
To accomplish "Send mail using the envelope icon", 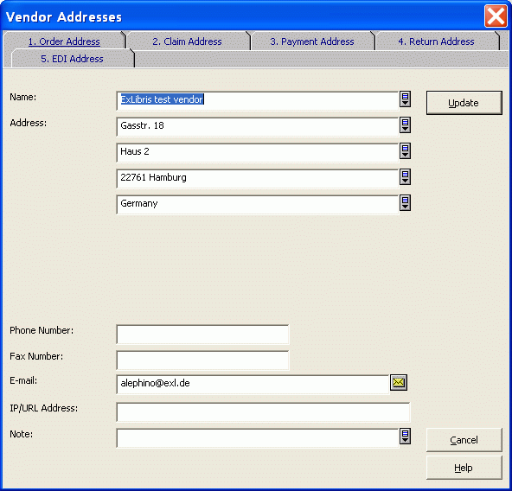I will (399, 383).
